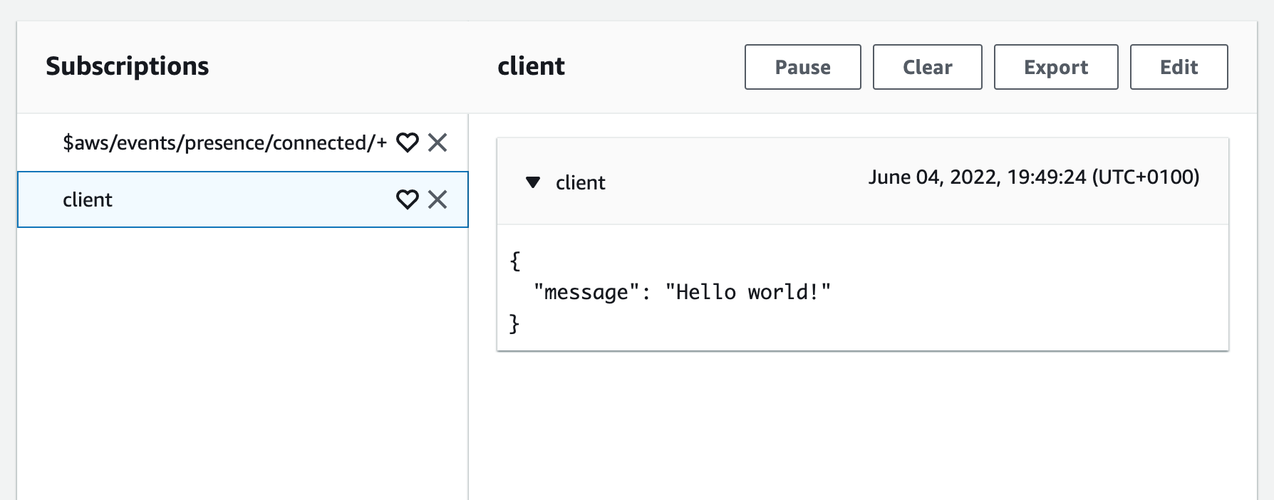
Task: Click the closing brace of JSON payload
Action: point(515,324)
